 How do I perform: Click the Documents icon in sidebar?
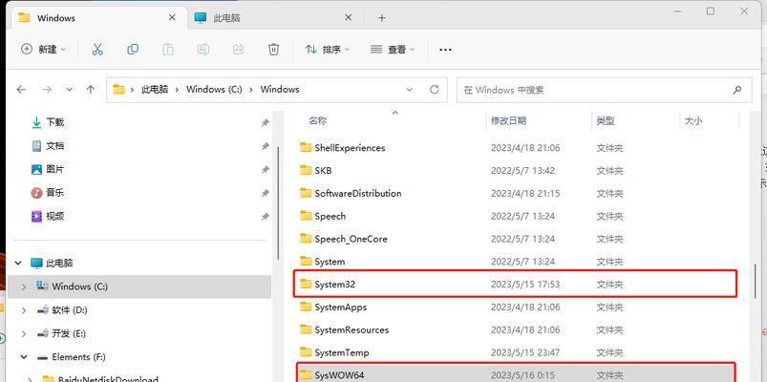36,146
